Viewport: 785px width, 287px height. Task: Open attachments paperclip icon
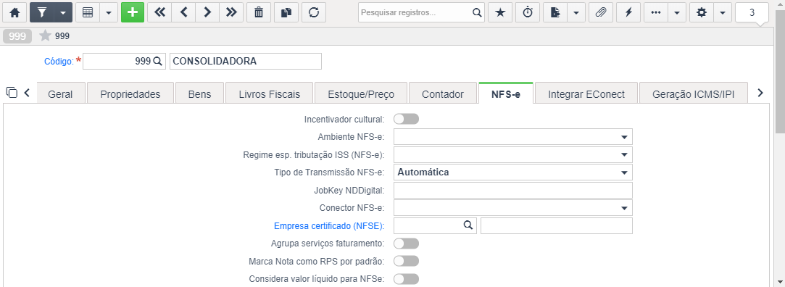click(601, 12)
